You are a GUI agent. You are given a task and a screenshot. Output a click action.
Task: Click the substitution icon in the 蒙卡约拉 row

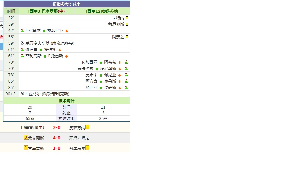pos(126,68)
